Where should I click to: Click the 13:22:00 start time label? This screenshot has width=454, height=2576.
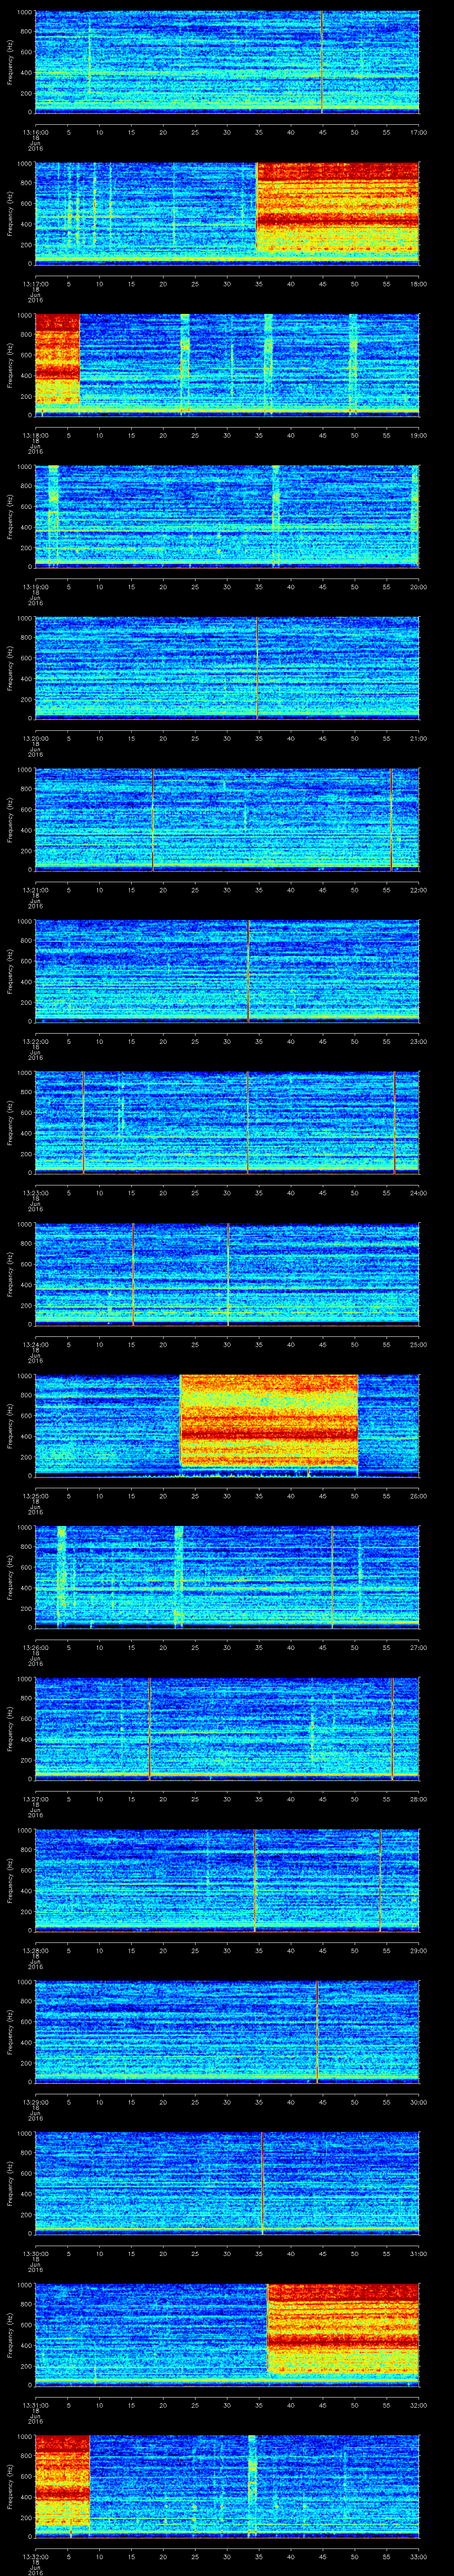(x=36, y=1041)
